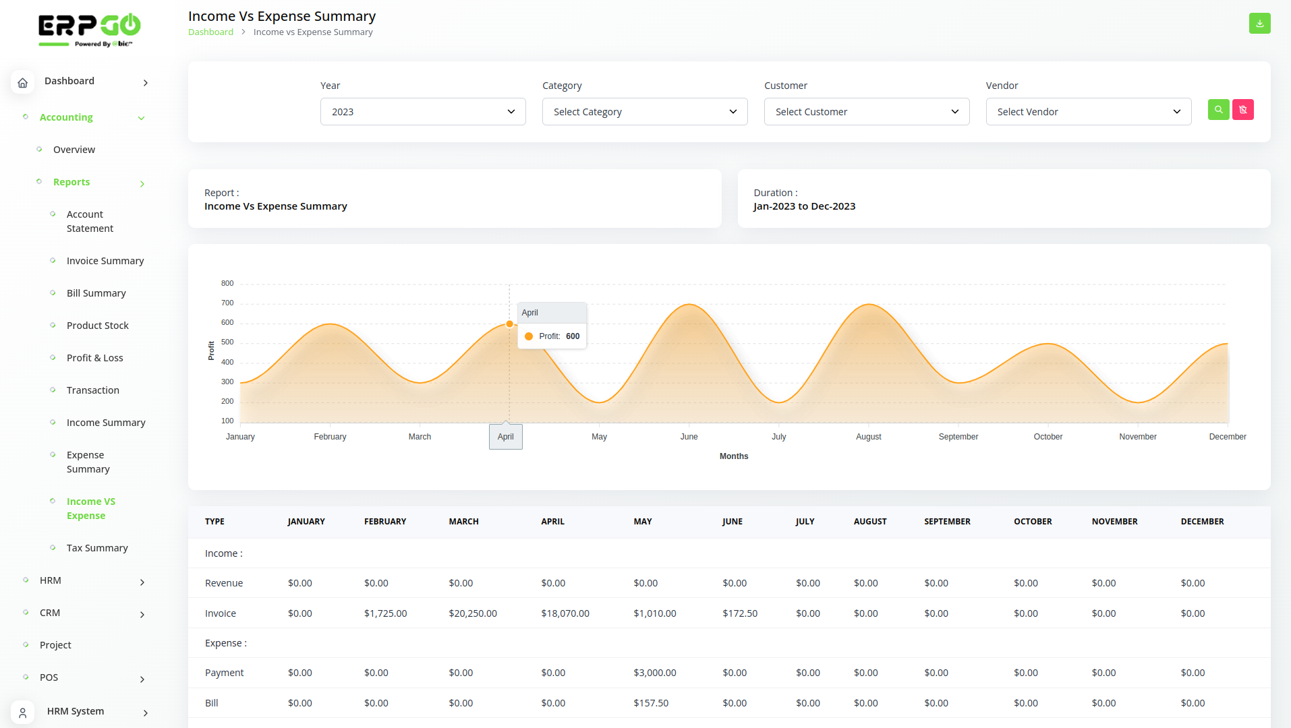Click the Dashboard breadcrumb link
Image resolution: width=1291 pixels, height=728 pixels.
[x=210, y=32]
